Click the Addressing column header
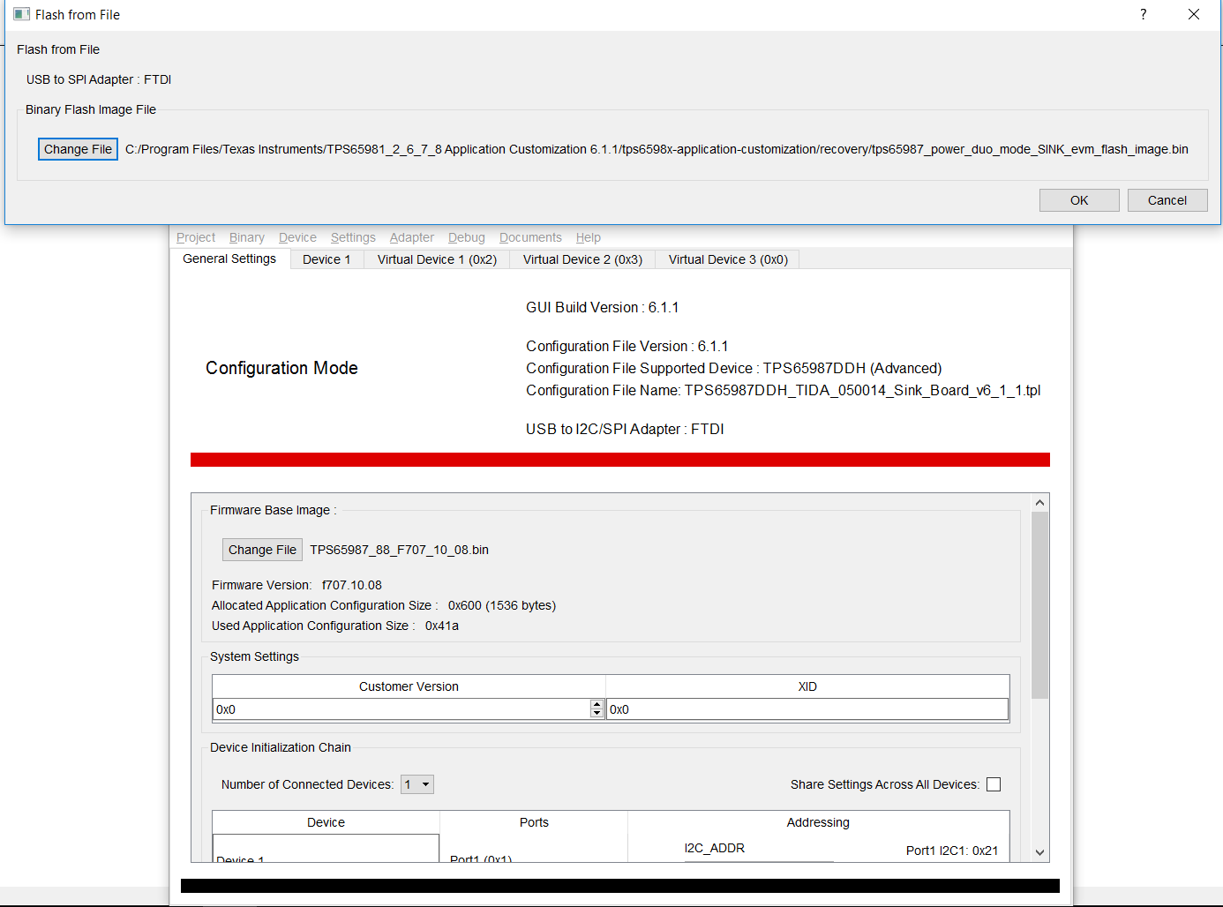The height and width of the screenshot is (907, 1223). pyautogui.click(x=818, y=822)
